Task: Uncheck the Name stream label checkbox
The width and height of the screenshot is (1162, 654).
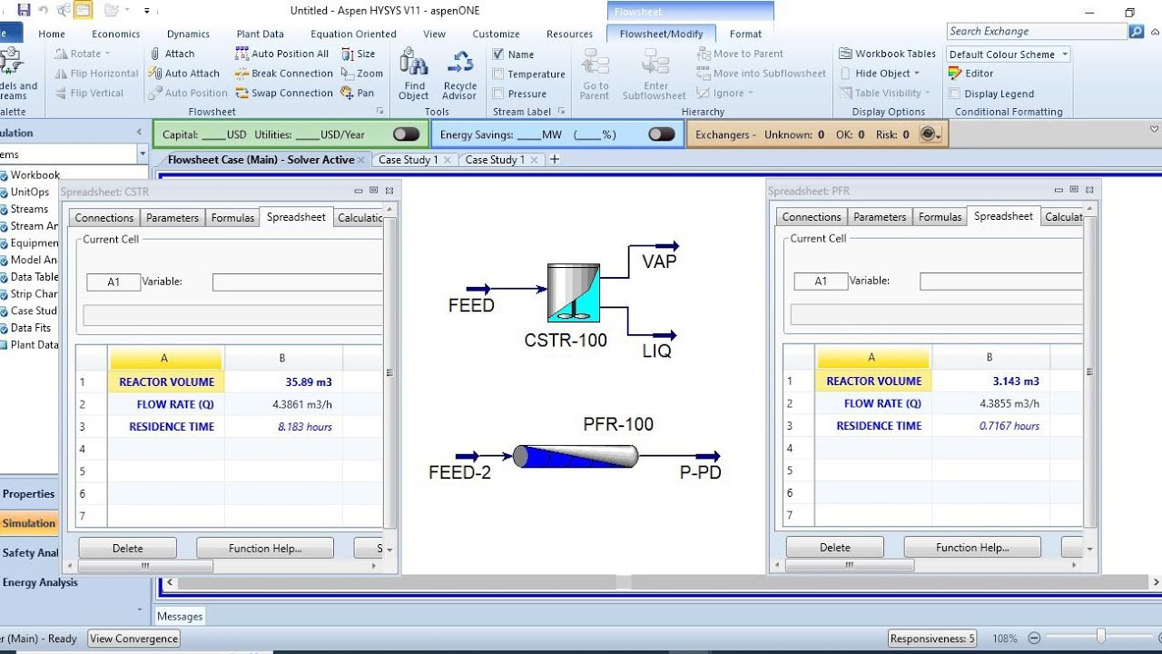Action: click(497, 54)
